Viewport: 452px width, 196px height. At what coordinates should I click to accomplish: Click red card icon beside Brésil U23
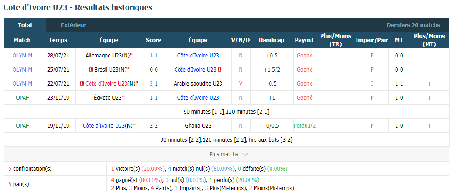(91, 70)
